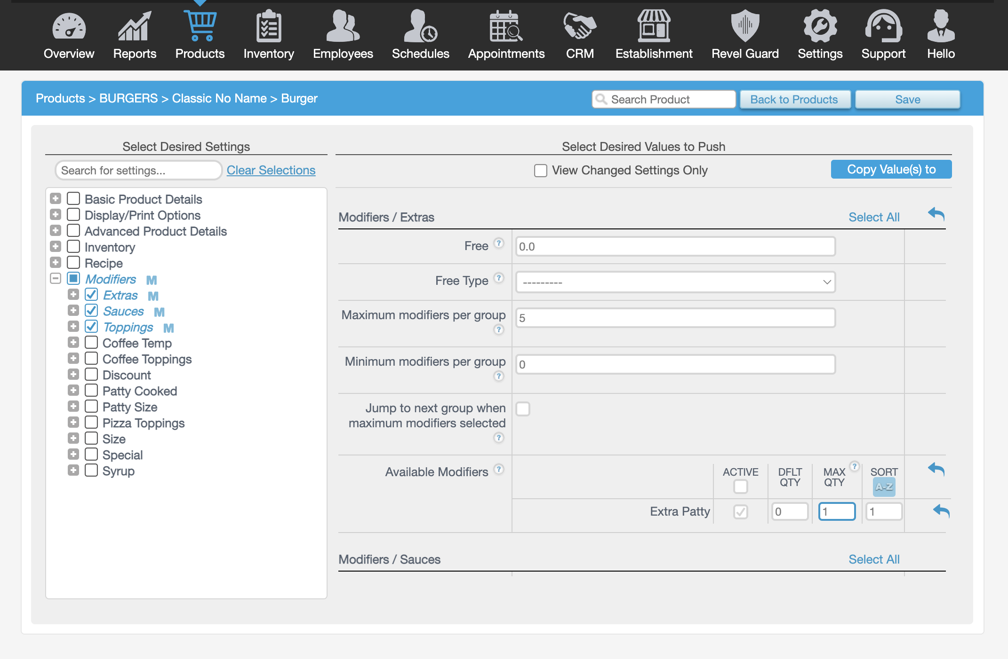Open the Overview dashboard gauge icon

pos(69,27)
